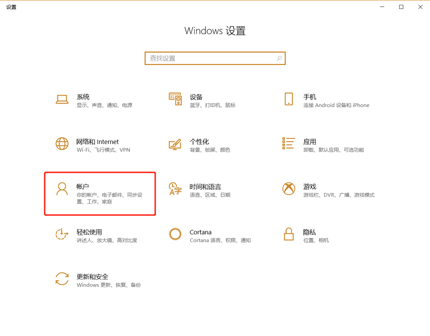Open the 应用 list icon
The height and width of the screenshot is (336, 430).
click(x=288, y=143)
